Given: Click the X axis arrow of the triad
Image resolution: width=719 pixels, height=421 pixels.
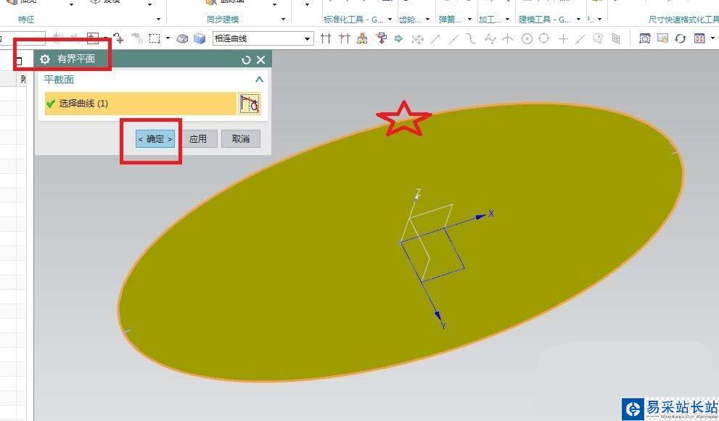Looking at the screenshot, I should click(x=482, y=216).
